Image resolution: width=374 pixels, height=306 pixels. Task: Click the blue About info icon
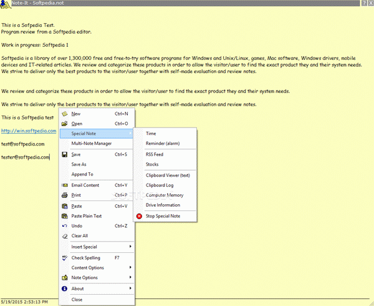coord(64,289)
